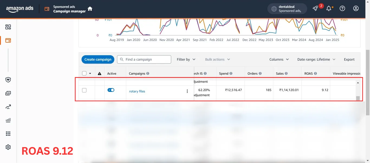Open the home icon in the header
The height and width of the screenshot is (163, 370).
click(x=90, y=9)
